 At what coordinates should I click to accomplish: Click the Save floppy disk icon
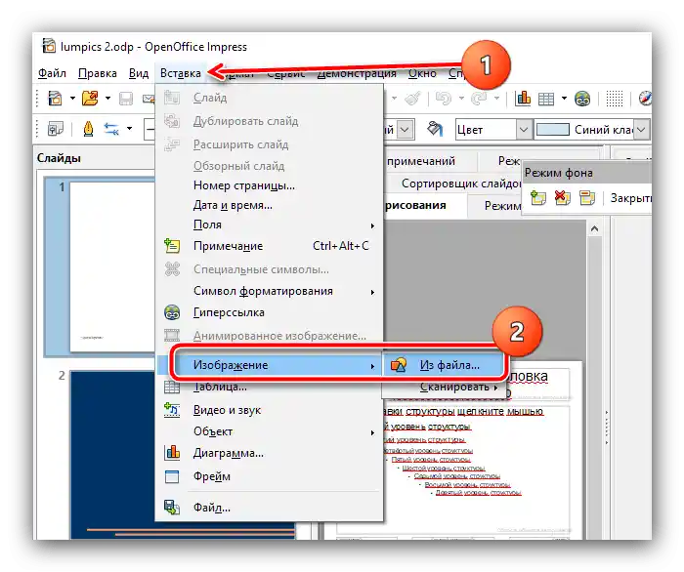click(126, 99)
